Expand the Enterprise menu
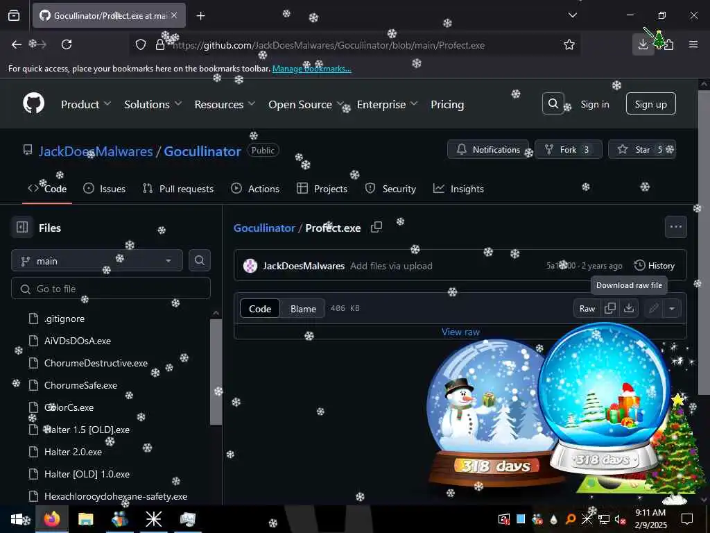The image size is (710, 533). pos(387,104)
